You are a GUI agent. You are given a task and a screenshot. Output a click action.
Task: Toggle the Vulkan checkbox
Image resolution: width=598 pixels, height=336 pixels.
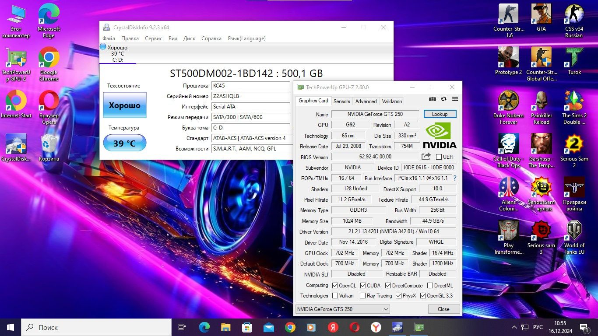click(335, 296)
